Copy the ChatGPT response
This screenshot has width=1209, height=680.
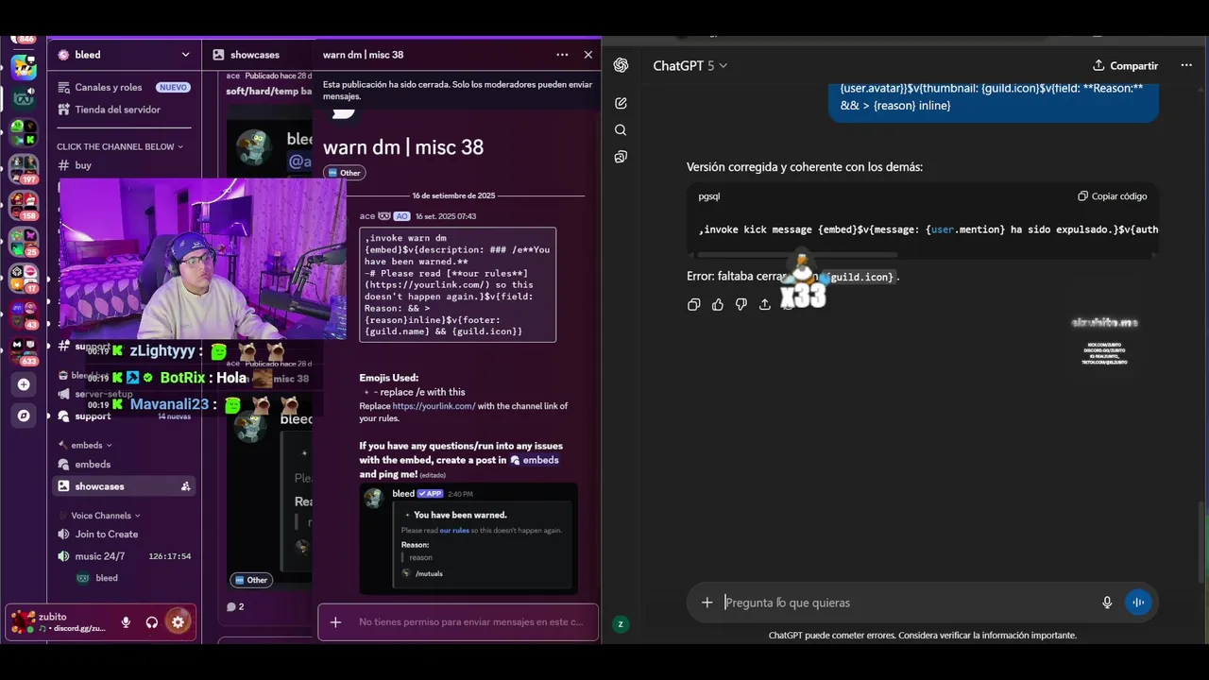694,304
